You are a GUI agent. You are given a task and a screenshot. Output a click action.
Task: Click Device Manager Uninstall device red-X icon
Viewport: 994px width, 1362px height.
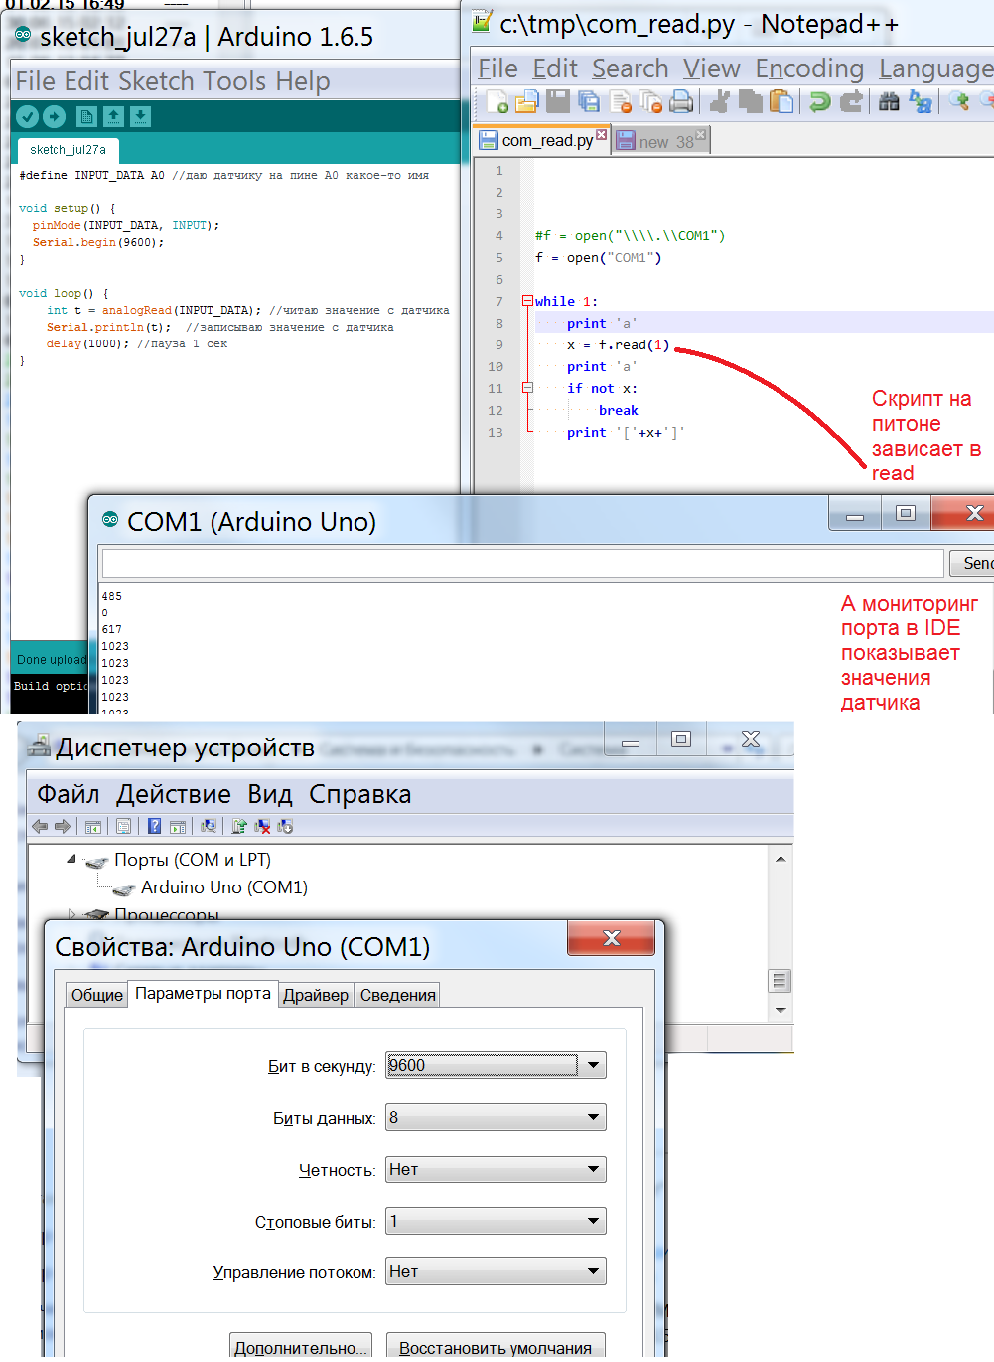click(262, 826)
